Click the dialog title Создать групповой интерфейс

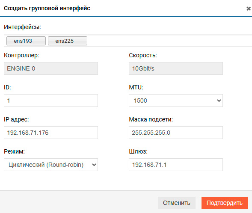(47, 8)
